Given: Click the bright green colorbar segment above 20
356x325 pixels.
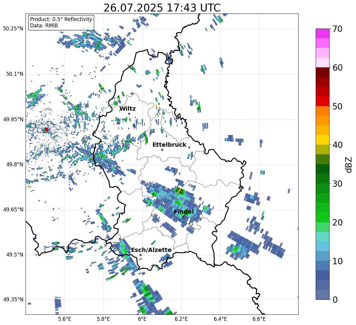Looking at the screenshot, I should click(x=323, y=217).
